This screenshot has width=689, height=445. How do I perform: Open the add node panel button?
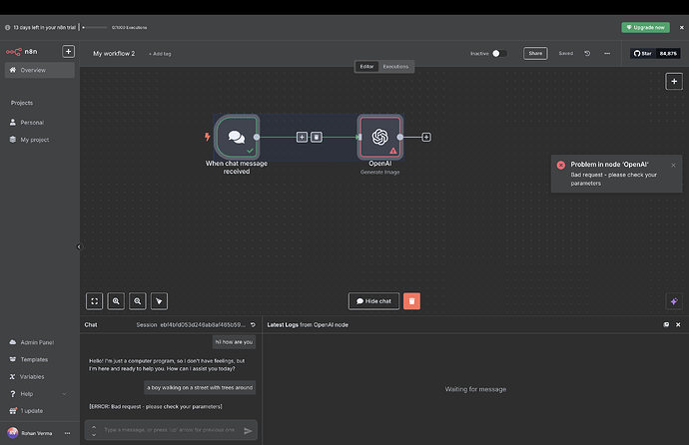click(x=674, y=81)
